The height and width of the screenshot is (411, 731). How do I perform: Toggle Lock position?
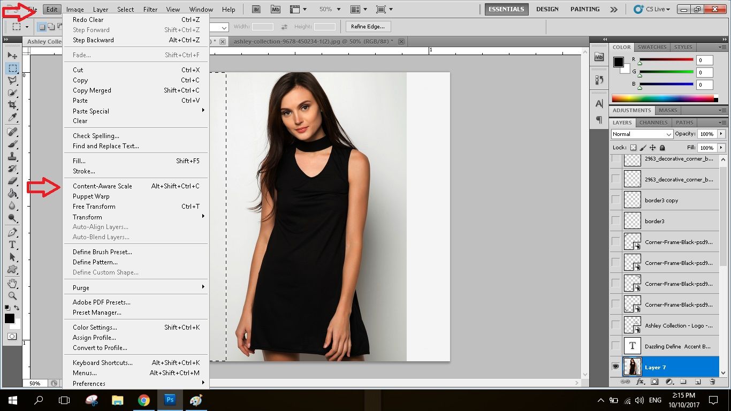tap(653, 148)
